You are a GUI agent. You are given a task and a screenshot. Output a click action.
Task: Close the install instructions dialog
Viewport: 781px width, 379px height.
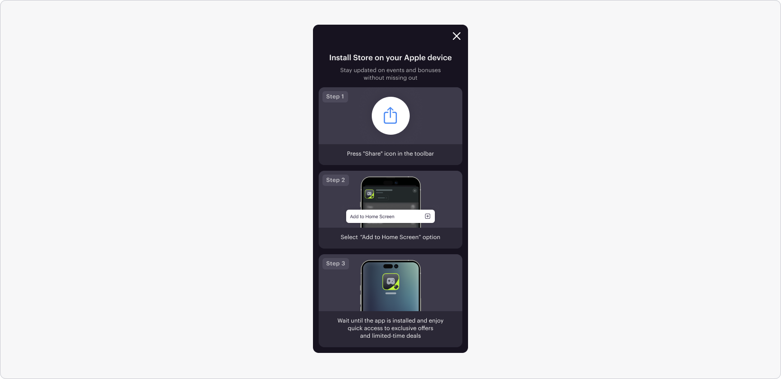[457, 36]
